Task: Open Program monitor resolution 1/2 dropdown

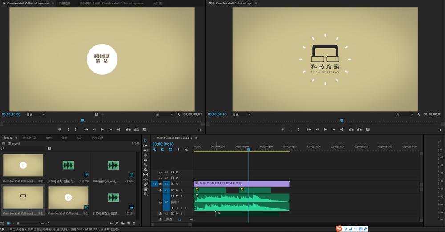Action: coord(404,114)
